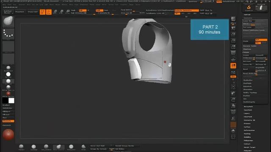271x152 pixels.
Task: Toggle the Zadd sculpt mode button
Action: click(x=100, y=10)
